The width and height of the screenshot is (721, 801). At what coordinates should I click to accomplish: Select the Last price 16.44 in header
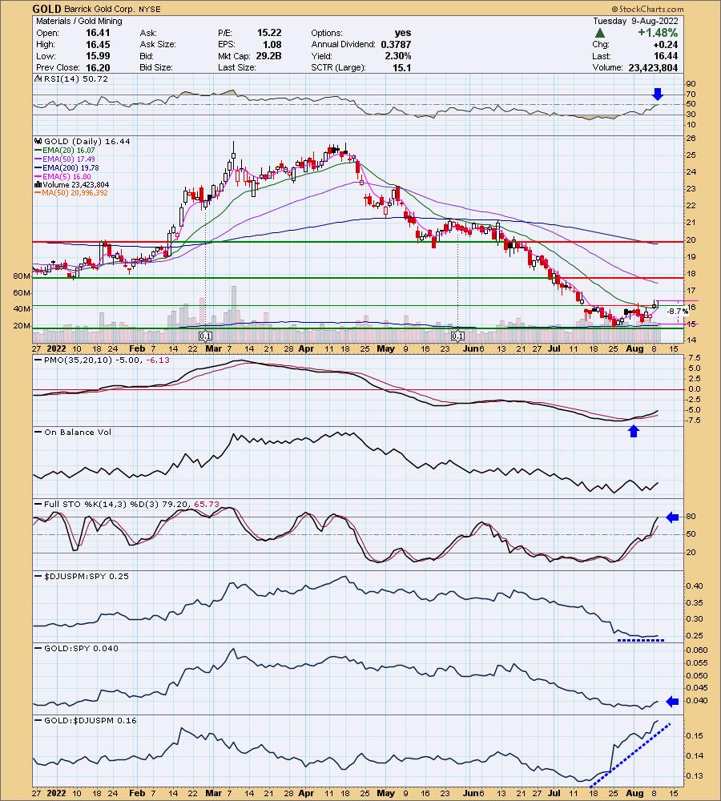point(666,56)
